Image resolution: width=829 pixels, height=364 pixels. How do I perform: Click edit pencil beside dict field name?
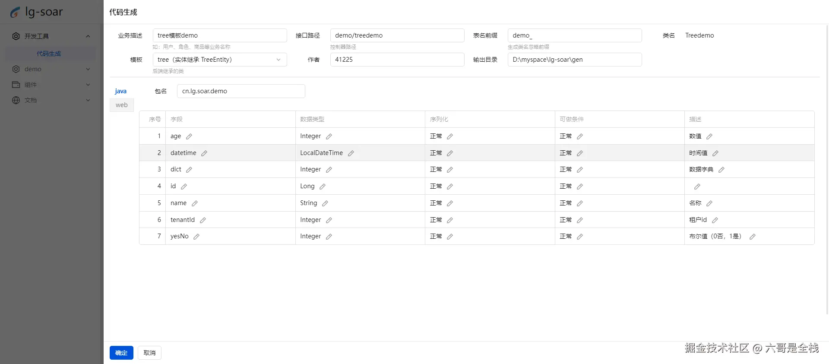pos(189,170)
